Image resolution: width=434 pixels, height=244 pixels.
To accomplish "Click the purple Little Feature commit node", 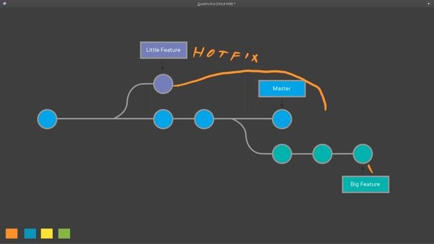I will tap(163, 84).
